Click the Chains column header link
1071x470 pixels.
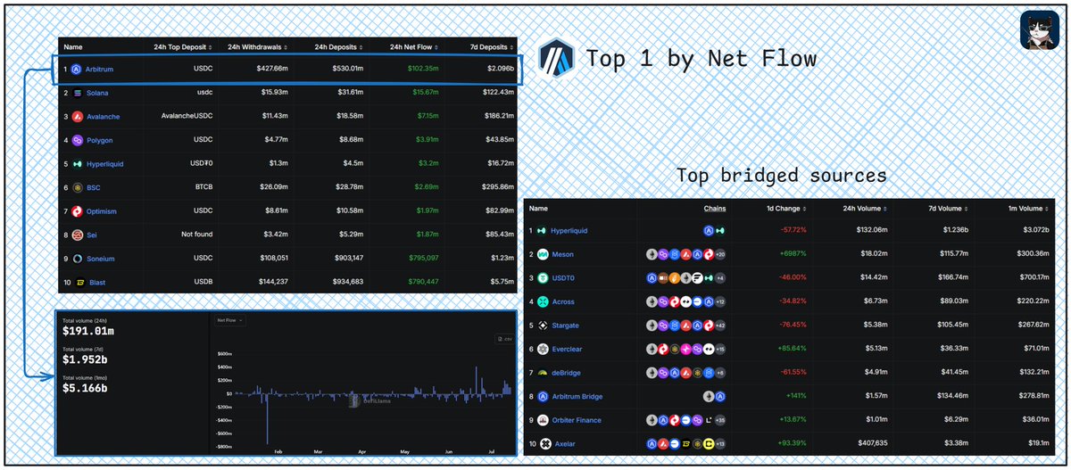[715, 208]
